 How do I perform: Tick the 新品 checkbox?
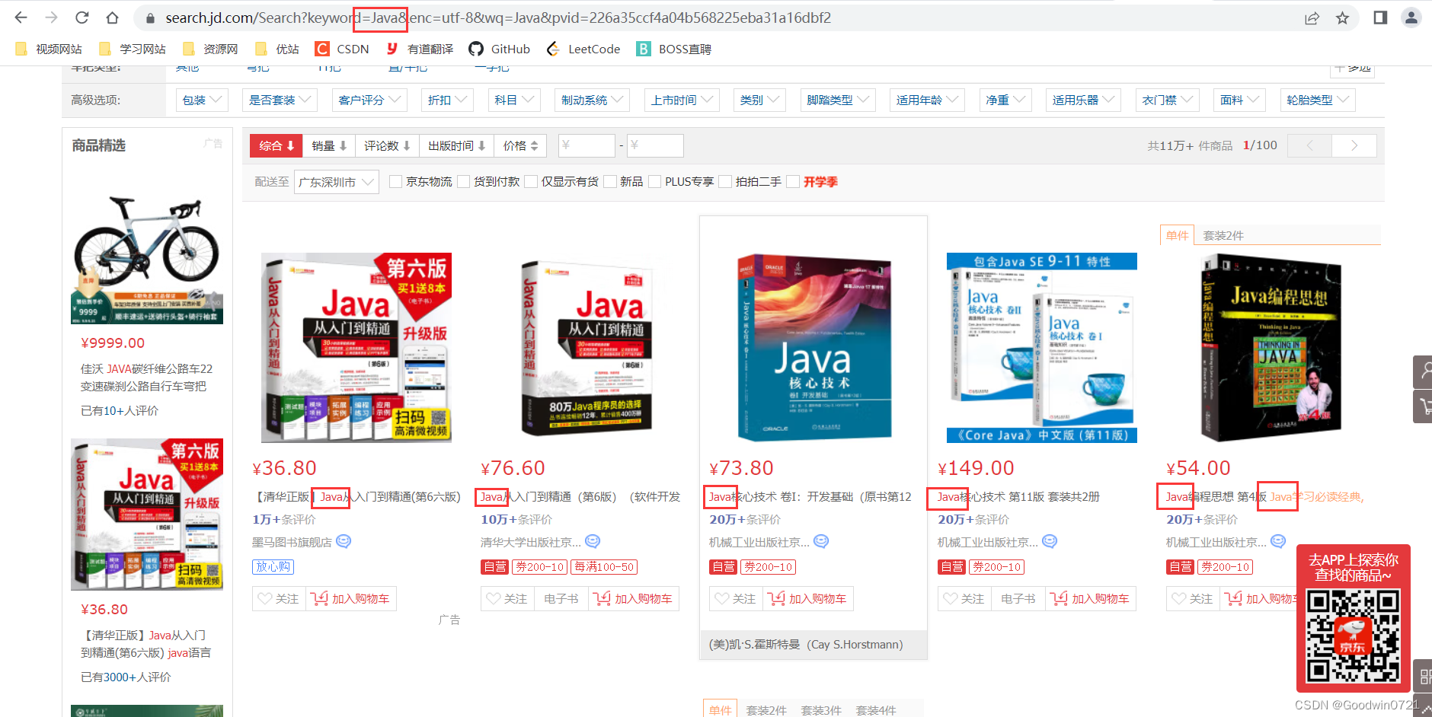(x=609, y=182)
